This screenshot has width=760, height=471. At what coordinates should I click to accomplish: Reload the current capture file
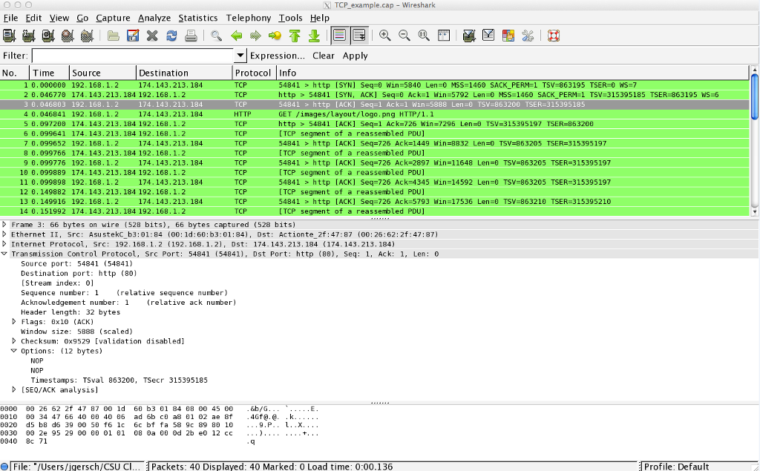[x=171, y=35]
